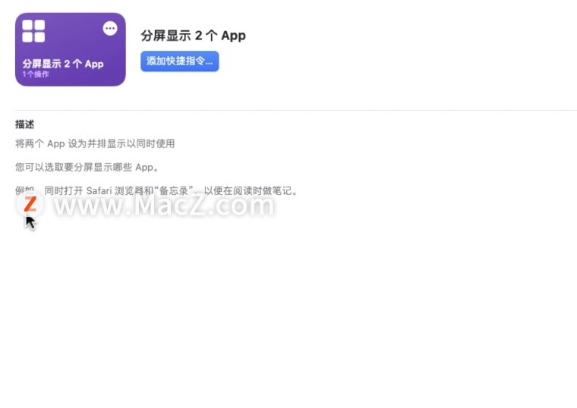This screenshot has width=577, height=408.
Task: Click the sentence mentioning Safari 浏览器和"备忘录"
Action: pyautogui.click(x=156, y=191)
